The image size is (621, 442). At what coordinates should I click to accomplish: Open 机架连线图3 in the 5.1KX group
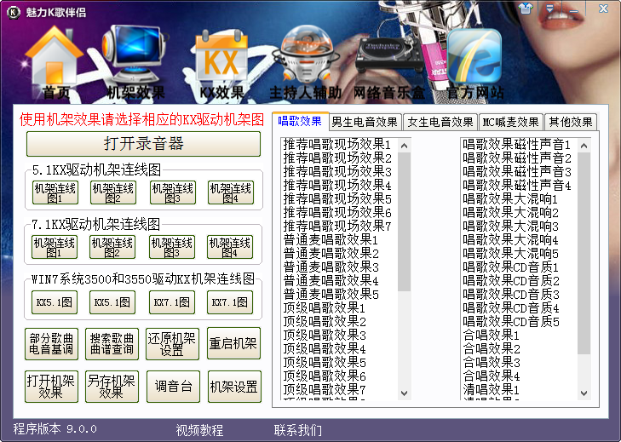[173, 192]
